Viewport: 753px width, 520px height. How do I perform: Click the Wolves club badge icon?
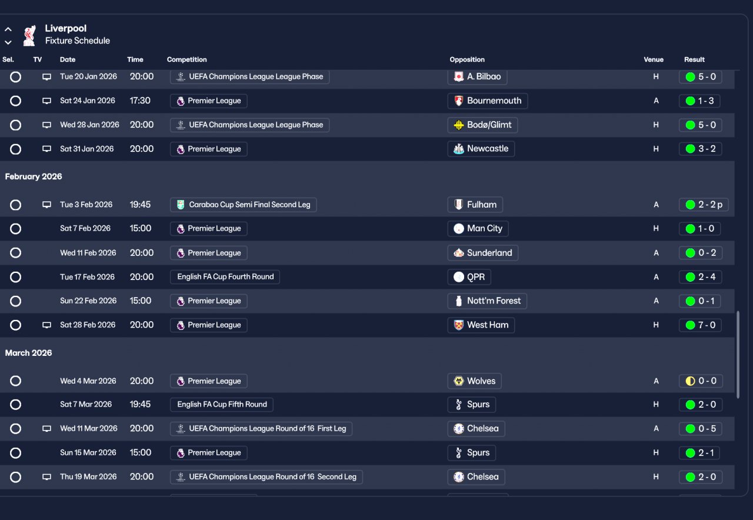459,381
